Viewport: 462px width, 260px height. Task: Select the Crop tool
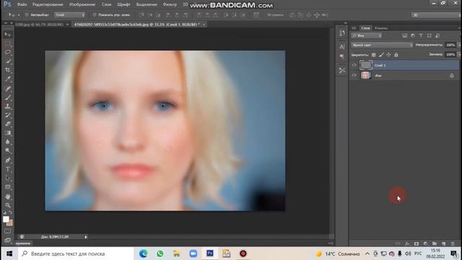[x=8, y=70]
